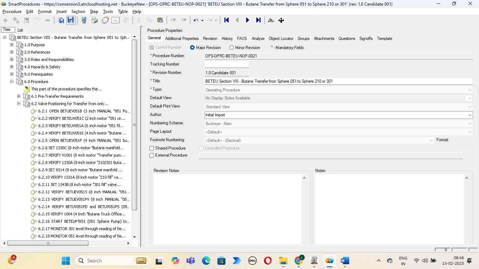
Task: Click the add sub-step plus icon
Action: tap(16, 20)
